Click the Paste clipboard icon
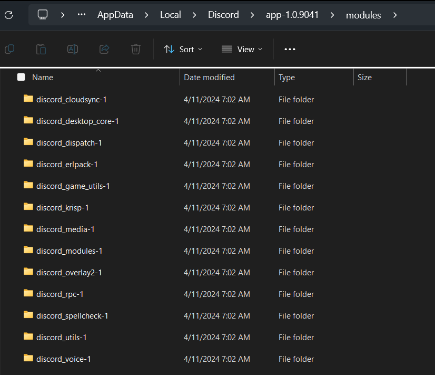This screenshot has width=435, height=375. 41,49
